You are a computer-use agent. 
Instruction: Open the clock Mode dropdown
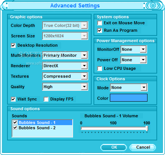(129, 87)
